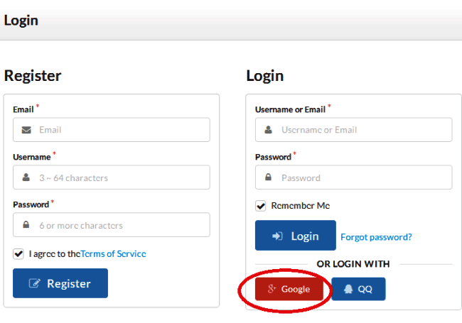The width and height of the screenshot is (462, 323).
Task: Click person icon in register Username field
Action: point(26,177)
